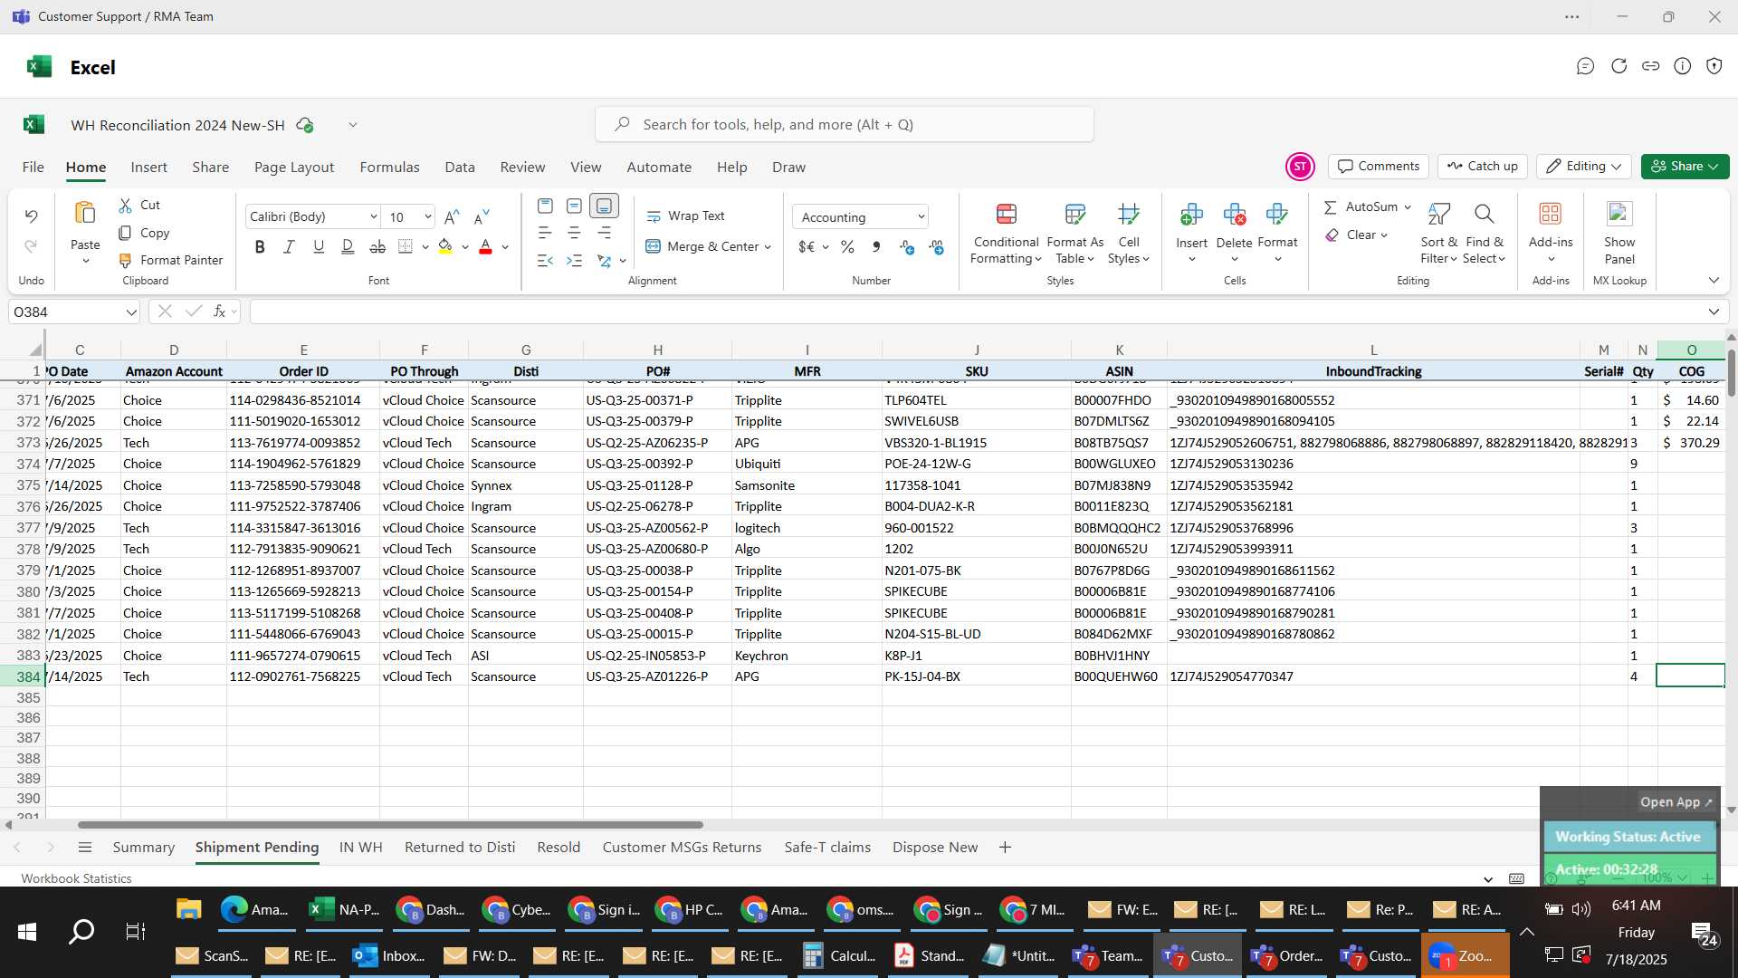The height and width of the screenshot is (978, 1738).
Task: Click the Catch up button
Action: 1483,167
